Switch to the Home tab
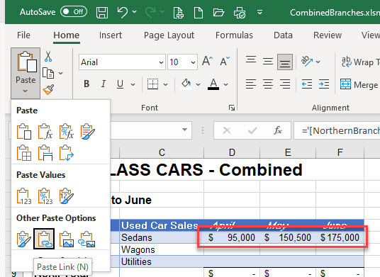This screenshot has height=277, width=380. (x=67, y=35)
